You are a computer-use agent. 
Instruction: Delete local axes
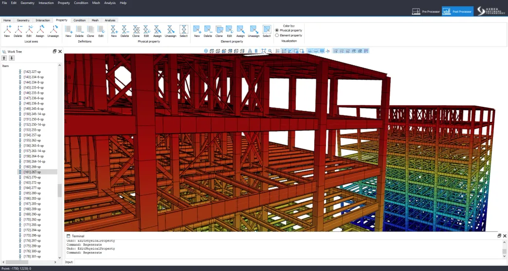point(18,32)
